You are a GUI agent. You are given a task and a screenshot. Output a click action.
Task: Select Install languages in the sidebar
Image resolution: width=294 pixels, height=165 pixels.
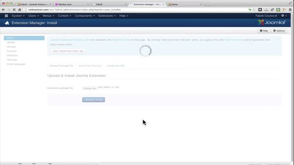click(16, 64)
